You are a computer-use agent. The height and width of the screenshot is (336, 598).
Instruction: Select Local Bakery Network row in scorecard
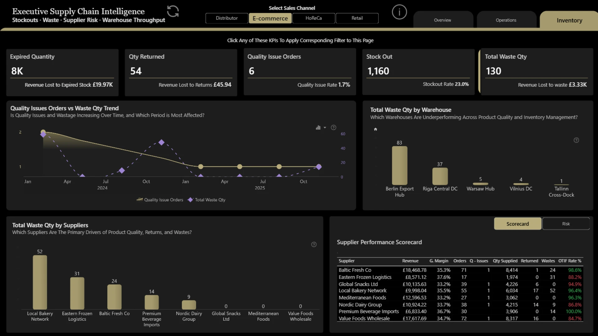click(460, 291)
